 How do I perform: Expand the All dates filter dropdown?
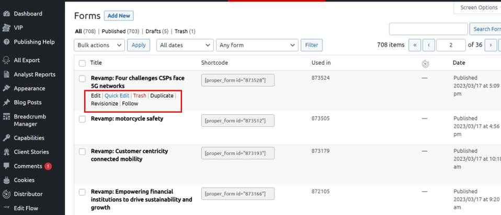click(x=185, y=45)
